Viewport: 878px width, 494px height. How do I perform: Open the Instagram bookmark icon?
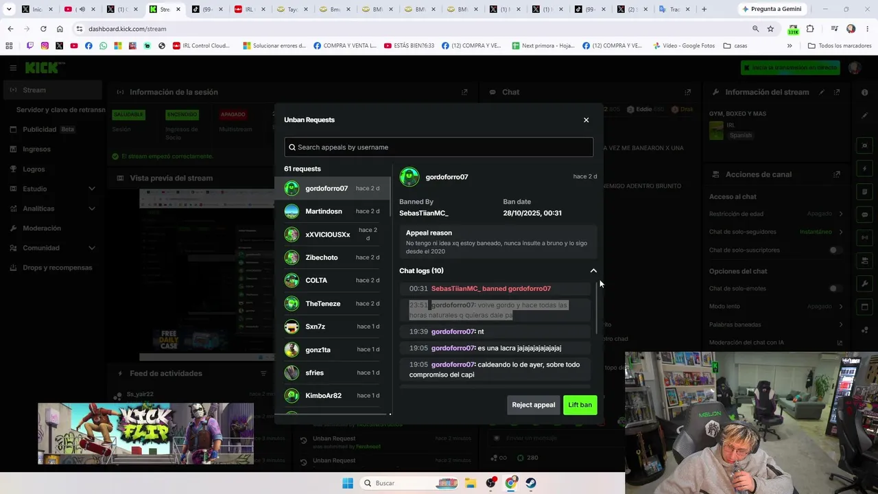pos(45,46)
